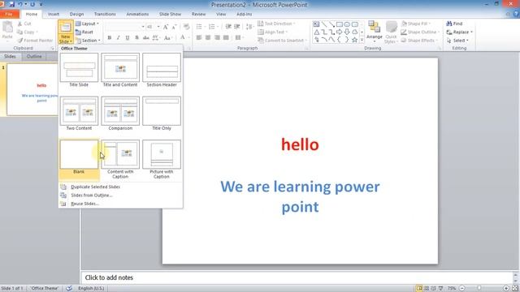
Task: Open the font color dropdown
Action: click(188, 38)
